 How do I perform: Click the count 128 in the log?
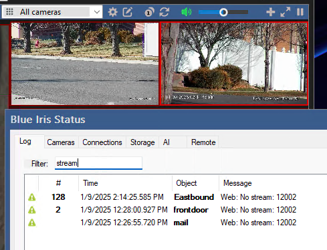58,197
